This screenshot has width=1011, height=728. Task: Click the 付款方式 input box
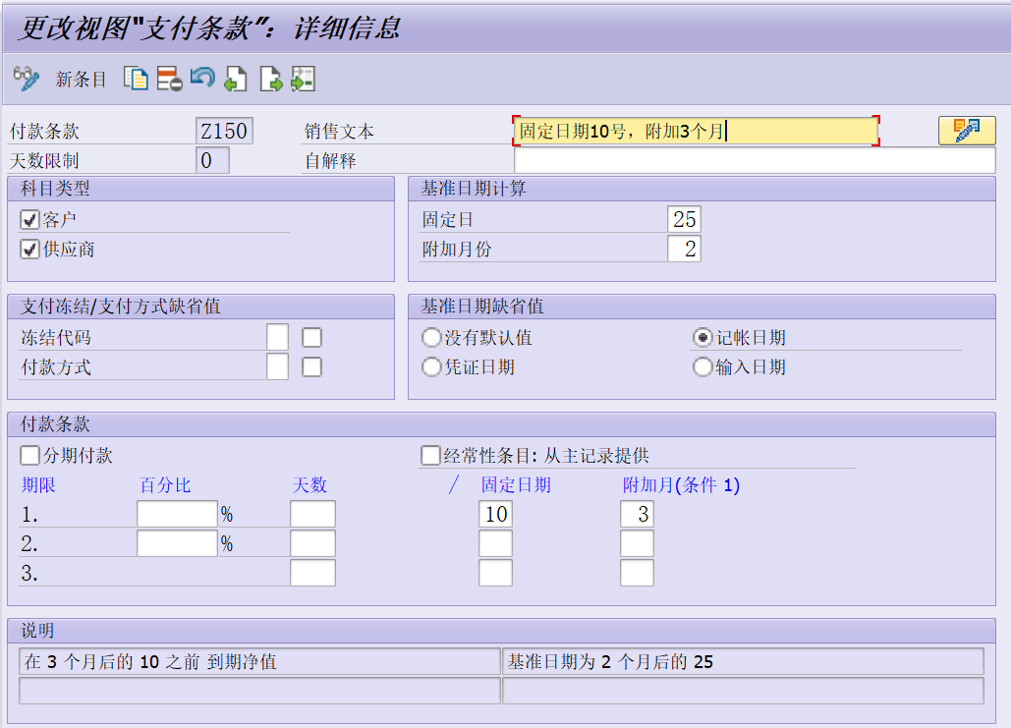point(277,366)
